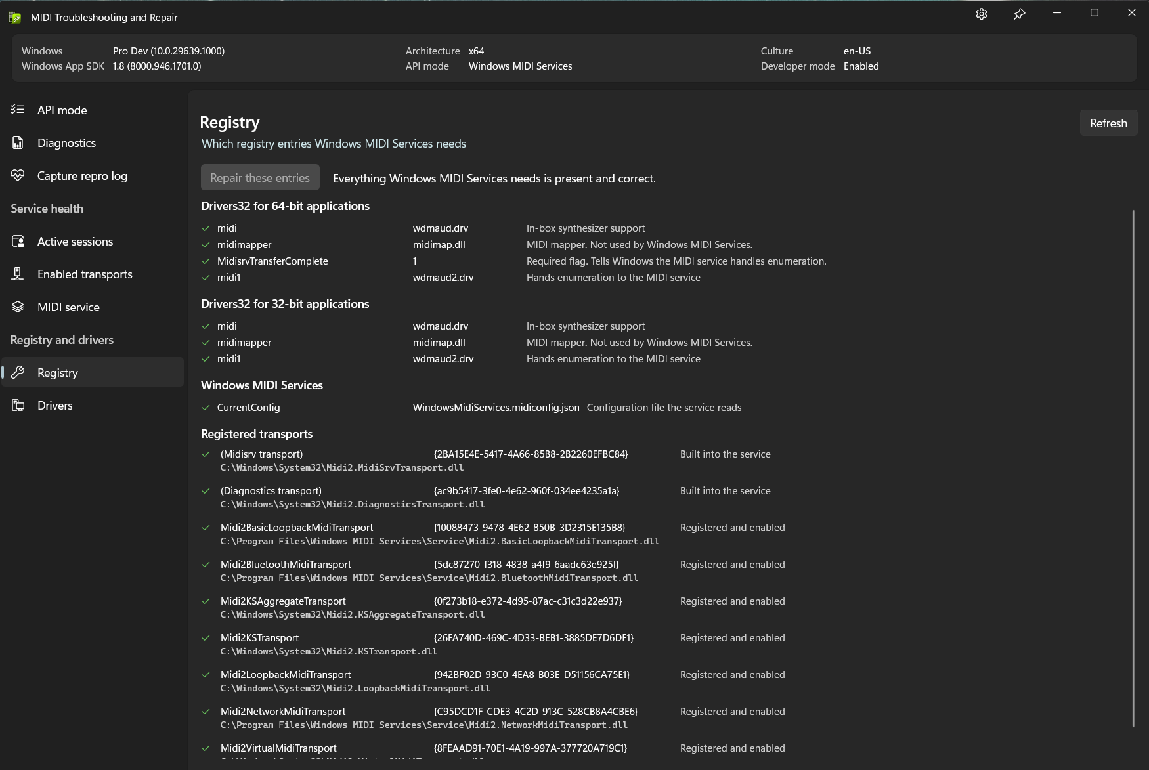Click the Midi2.DiagnosticsTransport.dll path
The height and width of the screenshot is (770, 1149).
(353, 505)
